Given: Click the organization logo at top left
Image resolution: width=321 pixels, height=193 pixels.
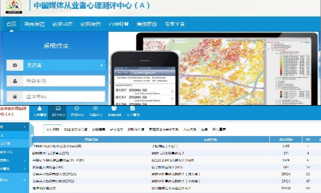Looking at the screenshot, I should (x=14, y=7).
